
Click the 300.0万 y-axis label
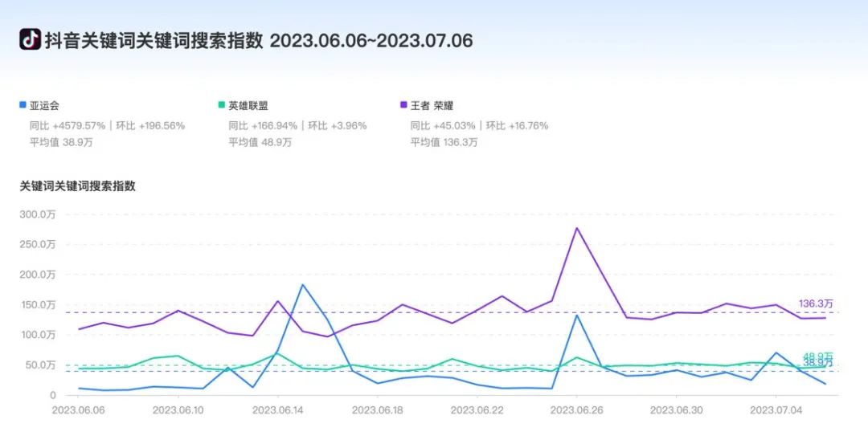(x=39, y=214)
